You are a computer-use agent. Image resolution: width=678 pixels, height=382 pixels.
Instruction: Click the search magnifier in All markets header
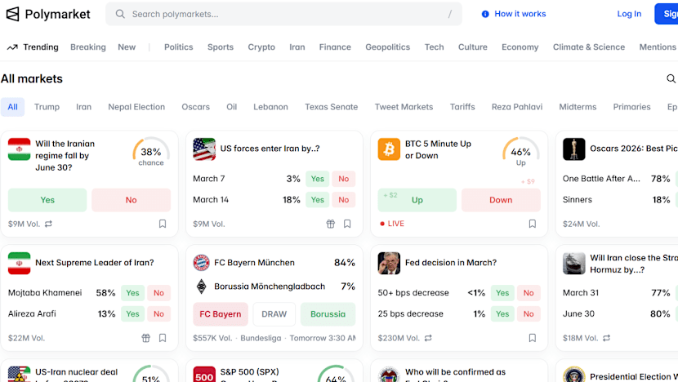click(671, 79)
